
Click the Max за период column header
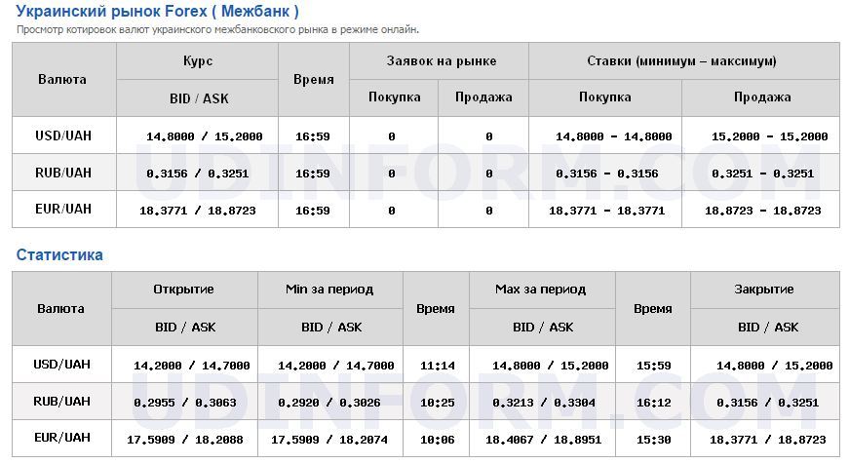(540, 290)
